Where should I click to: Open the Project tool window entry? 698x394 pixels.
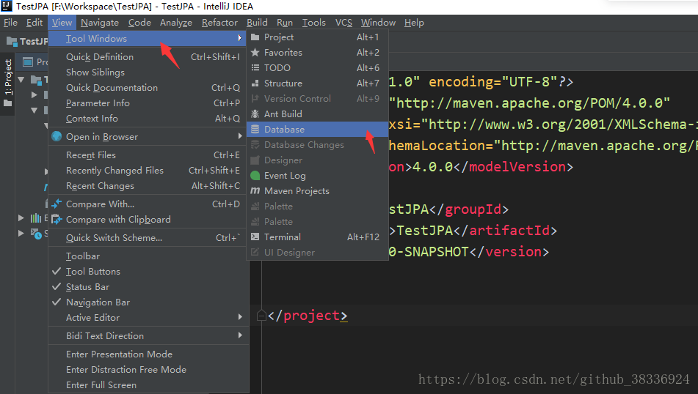[317, 37]
